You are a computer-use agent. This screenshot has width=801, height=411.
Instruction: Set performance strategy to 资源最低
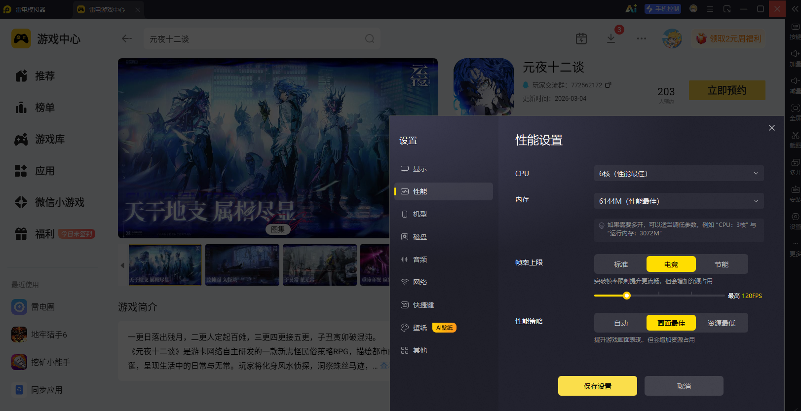click(x=722, y=323)
